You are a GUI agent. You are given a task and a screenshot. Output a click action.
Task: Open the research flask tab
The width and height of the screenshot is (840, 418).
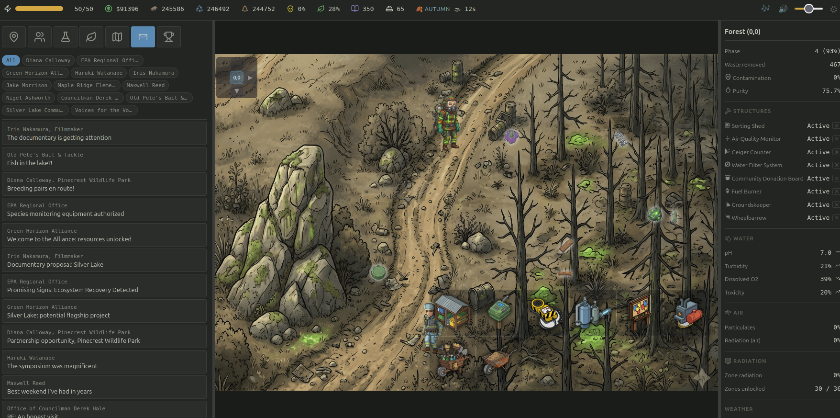point(66,37)
